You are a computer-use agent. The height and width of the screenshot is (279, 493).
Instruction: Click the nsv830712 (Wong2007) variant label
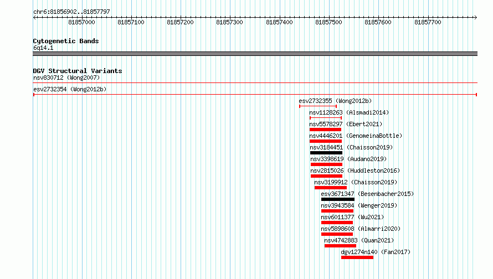click(66, 77)
